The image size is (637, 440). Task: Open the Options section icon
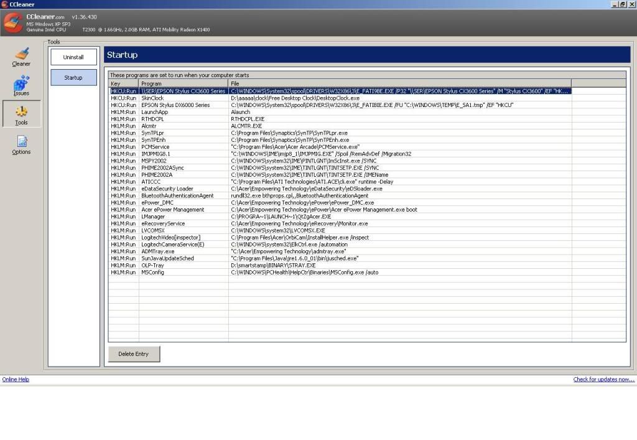[x=21, y=144]
